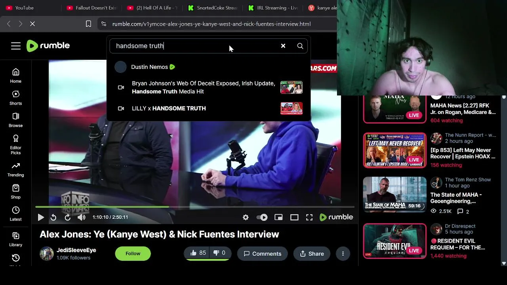
Task: Switch to theater mode
Action: (294, 217)
